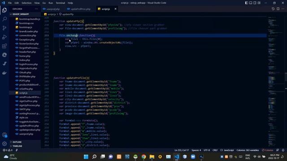Open notifications bell in status bar
This screenshot has height=161, width=287.
pyautogui.click(x=283, y=150)
